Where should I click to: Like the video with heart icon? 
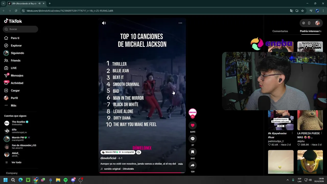pos(193,125)
